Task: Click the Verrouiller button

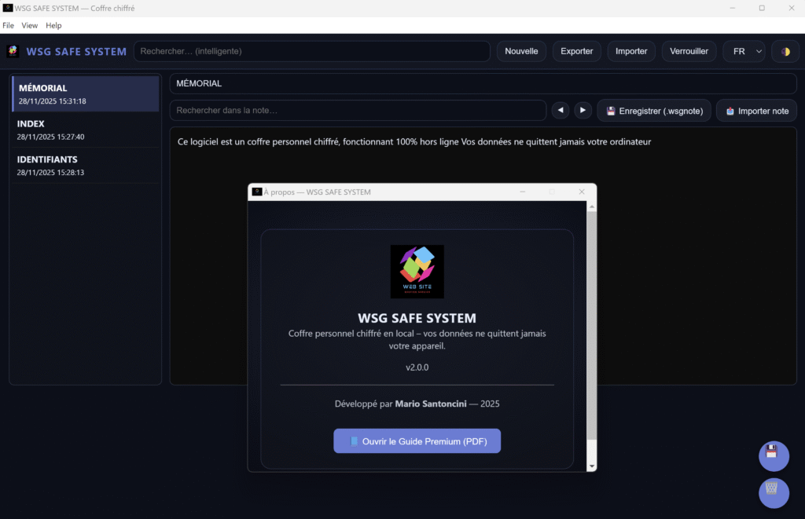Action: [x=689, y=50]
